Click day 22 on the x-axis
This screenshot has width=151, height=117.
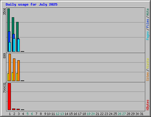(x=102, y=114)
